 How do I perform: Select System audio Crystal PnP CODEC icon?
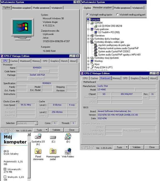pos(96,52)
